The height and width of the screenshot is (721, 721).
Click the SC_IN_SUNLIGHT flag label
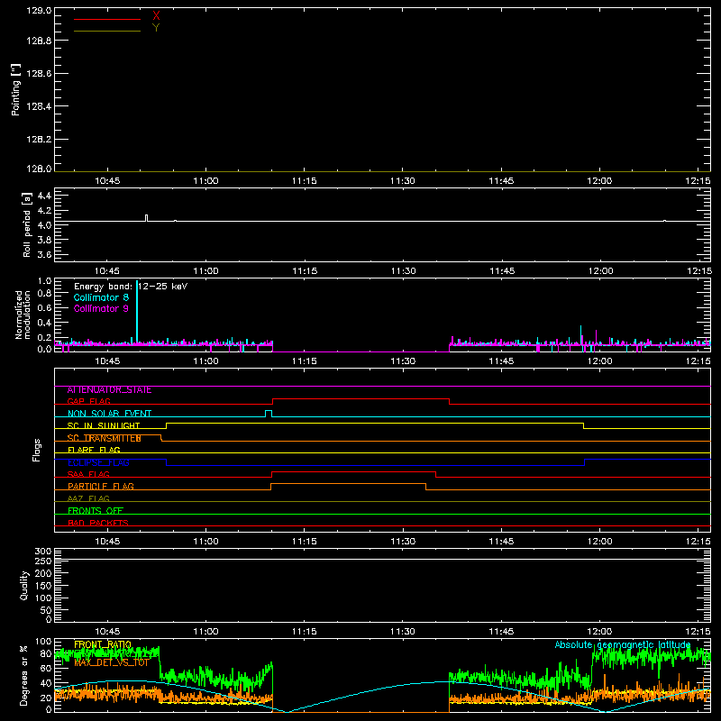click(x=104, y=425)
